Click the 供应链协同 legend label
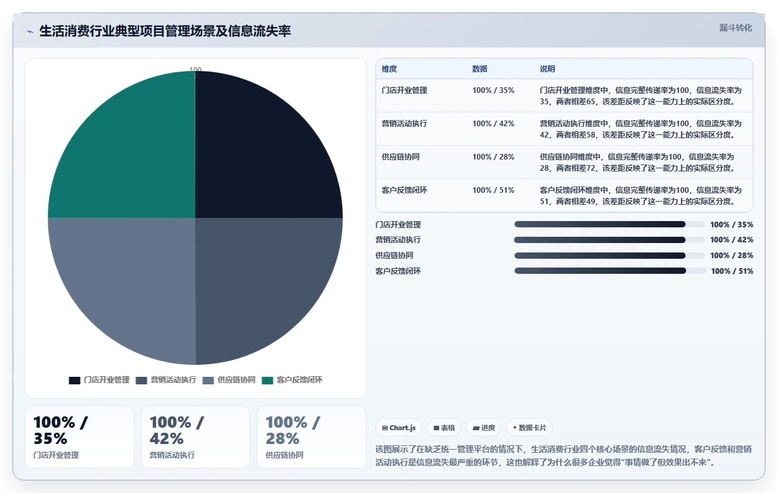Screen dimensions: 778x493 coord(236,380)
